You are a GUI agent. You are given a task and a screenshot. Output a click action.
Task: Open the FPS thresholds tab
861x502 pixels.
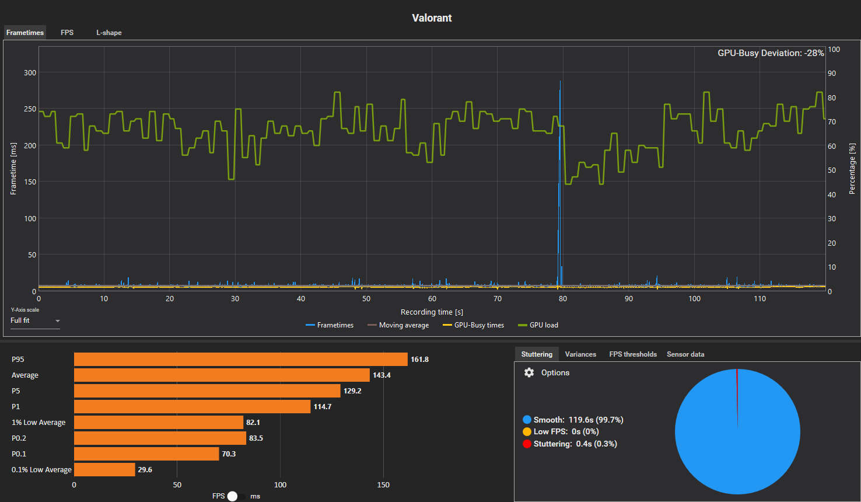pyautogui.click(x=633, y=354)
